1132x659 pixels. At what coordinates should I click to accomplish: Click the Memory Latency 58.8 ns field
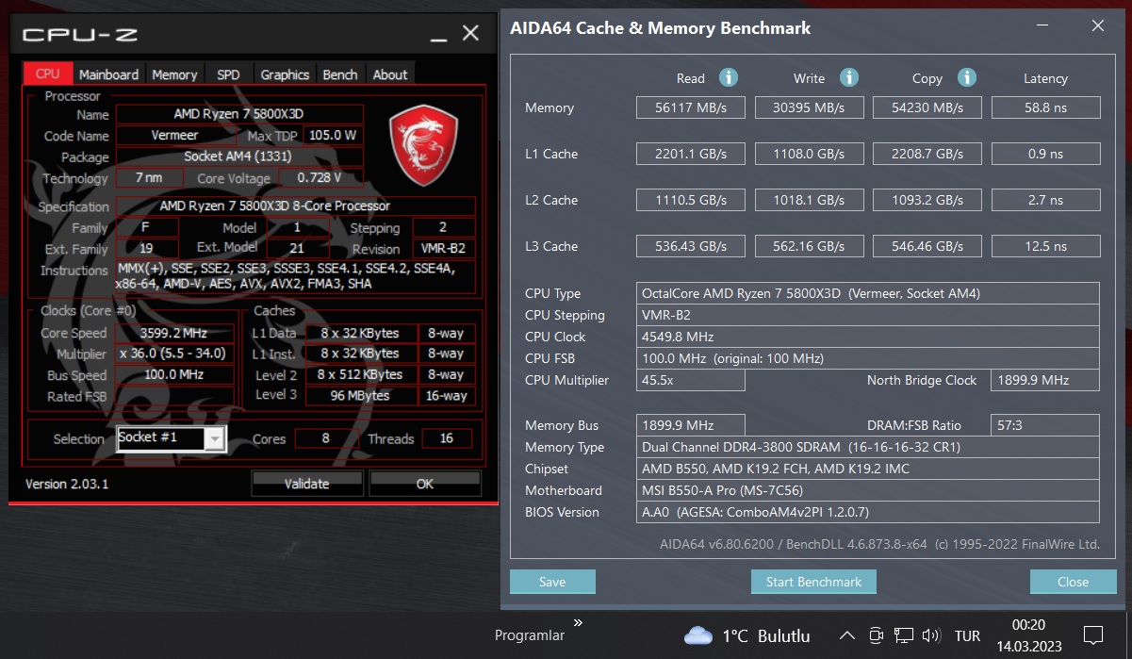(x=1046, y=107)
